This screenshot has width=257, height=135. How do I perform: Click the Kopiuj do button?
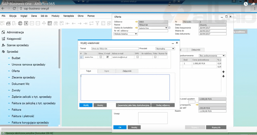click(x=216, y=127)
